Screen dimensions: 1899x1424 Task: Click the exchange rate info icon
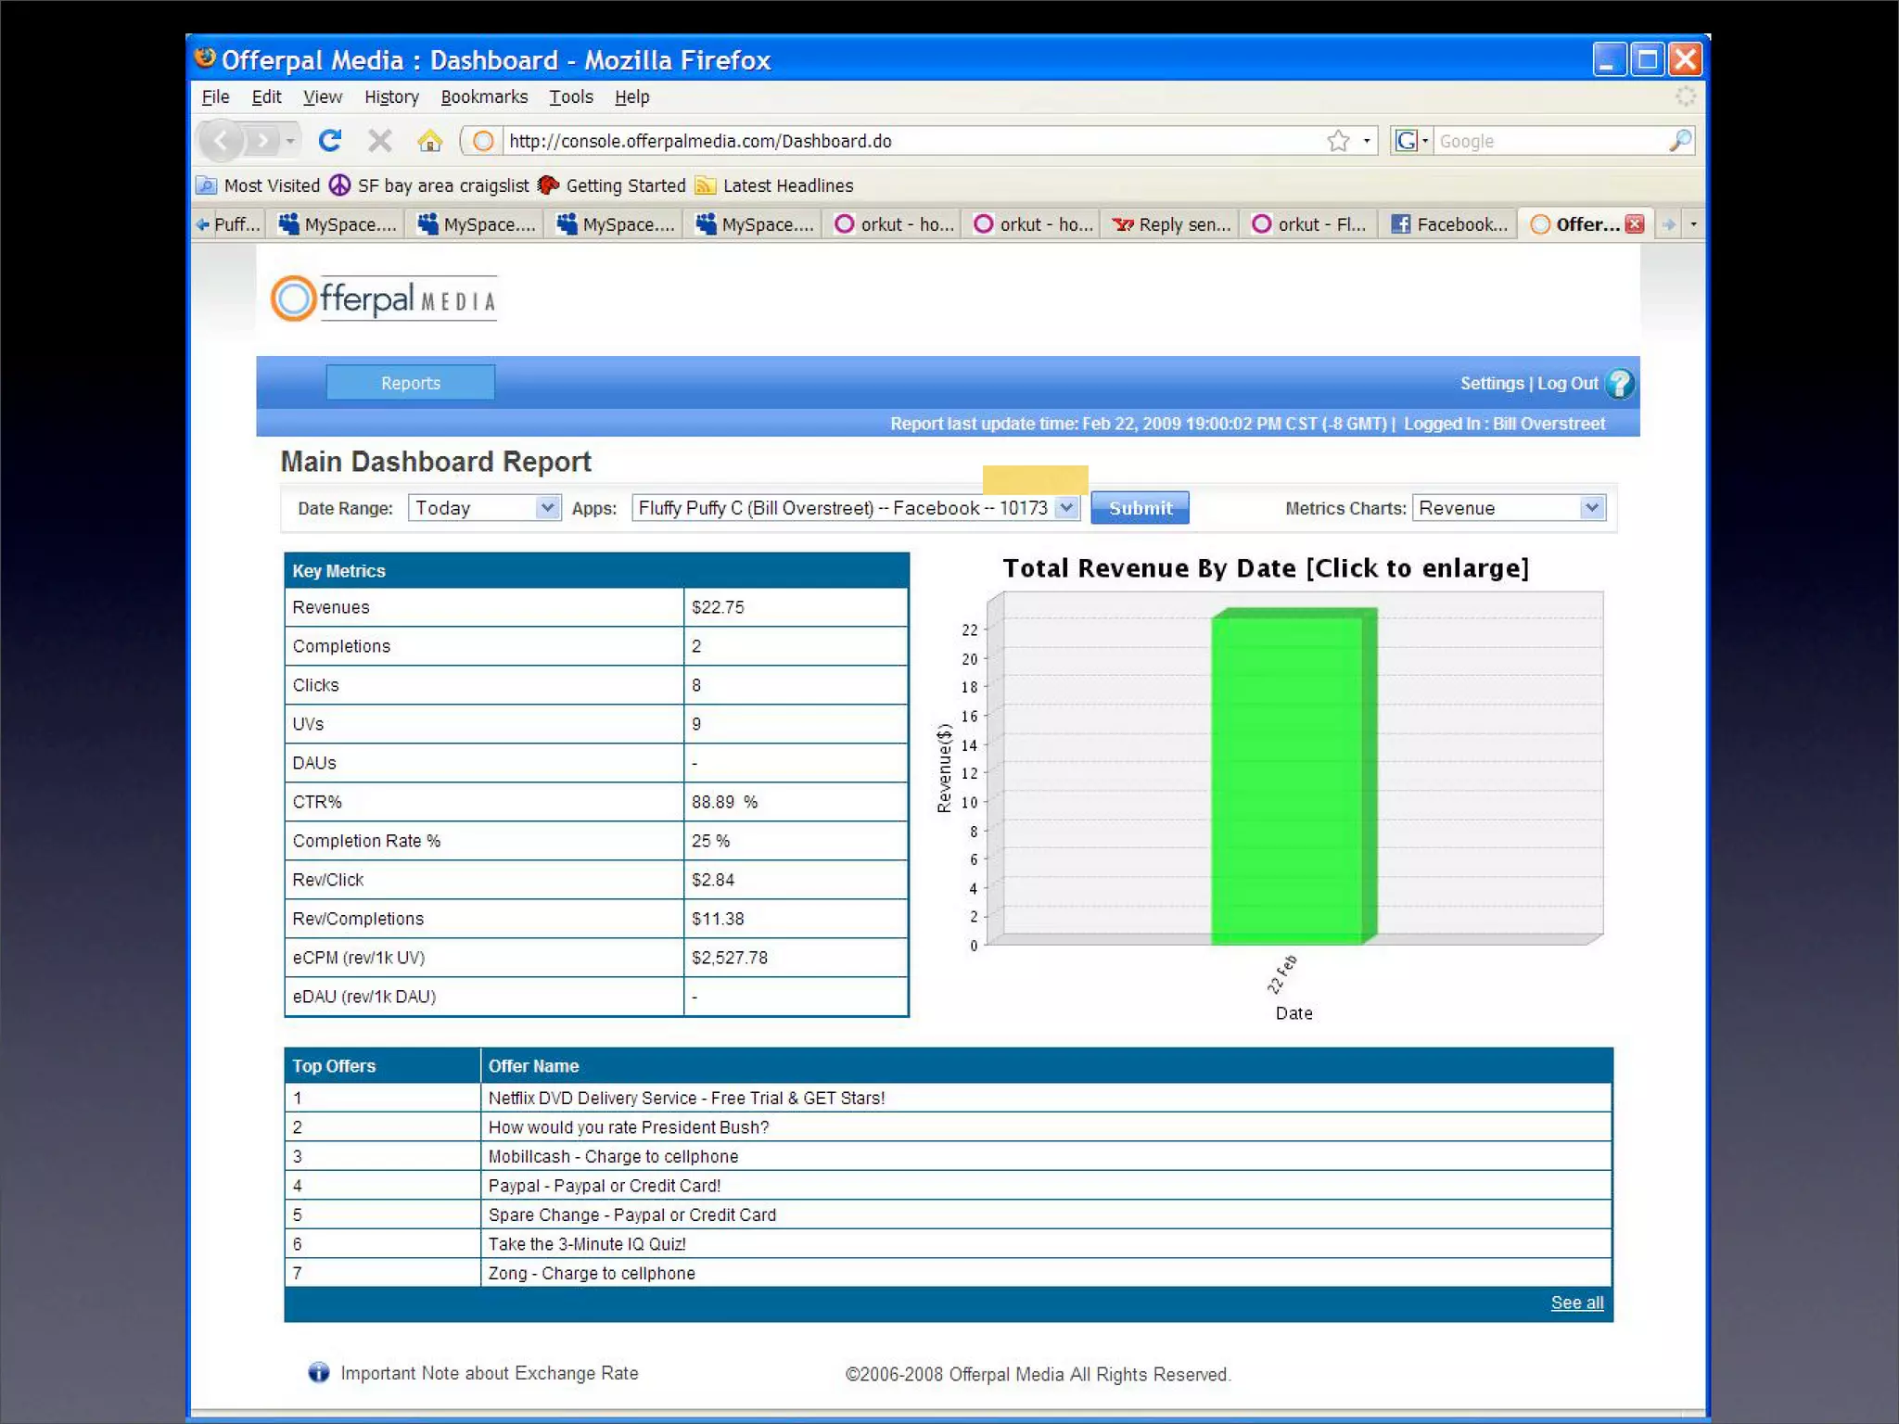point(318,1372)
